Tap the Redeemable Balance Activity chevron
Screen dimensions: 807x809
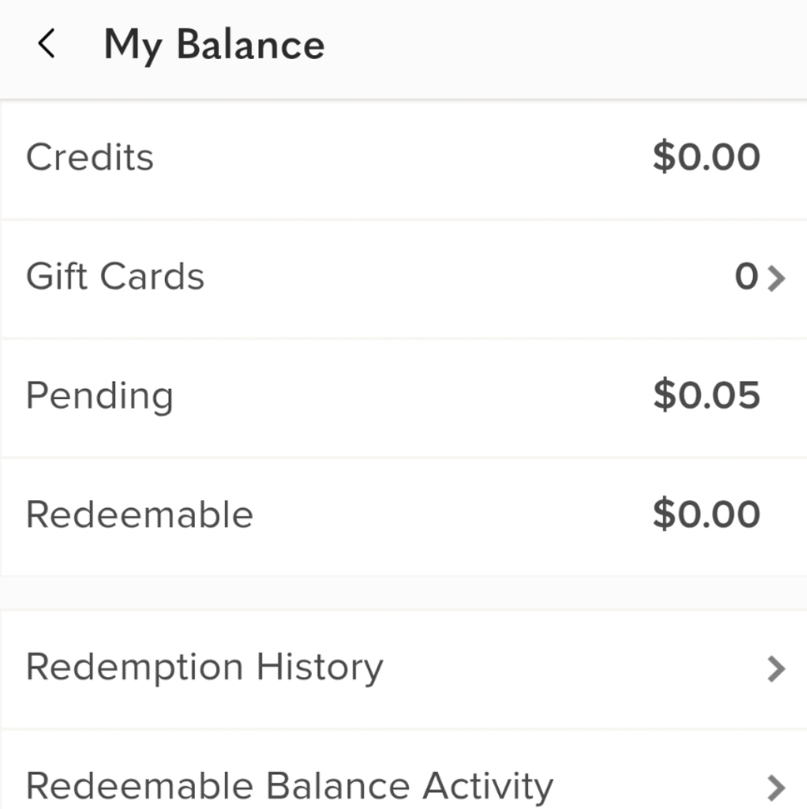[x=776, y=788]
